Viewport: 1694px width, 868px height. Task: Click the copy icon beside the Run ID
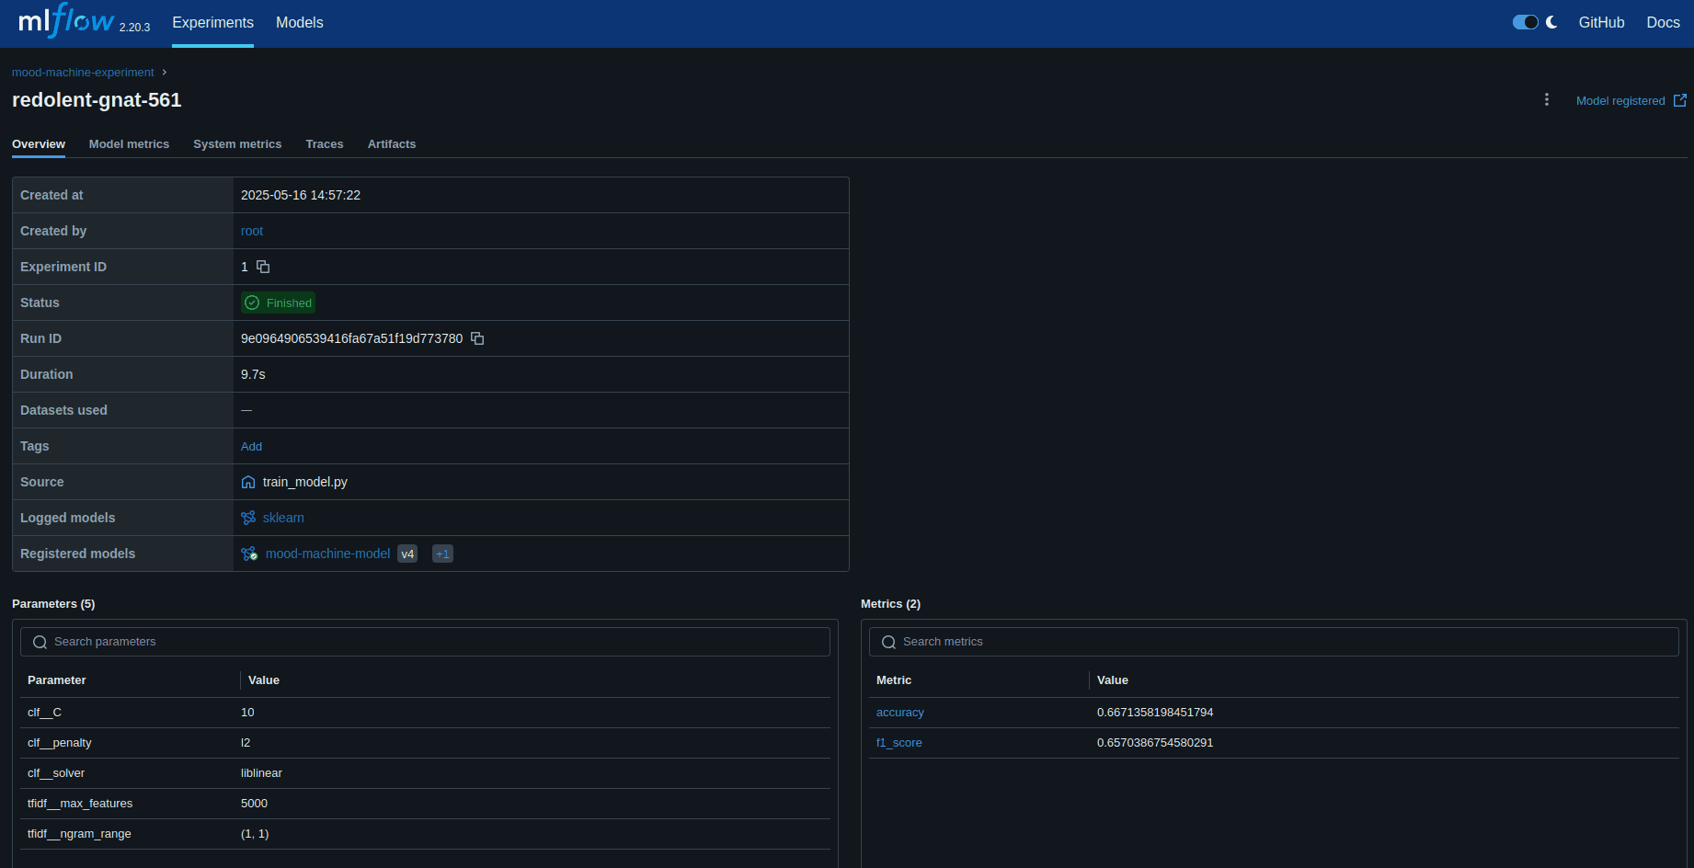click(477, 338)
